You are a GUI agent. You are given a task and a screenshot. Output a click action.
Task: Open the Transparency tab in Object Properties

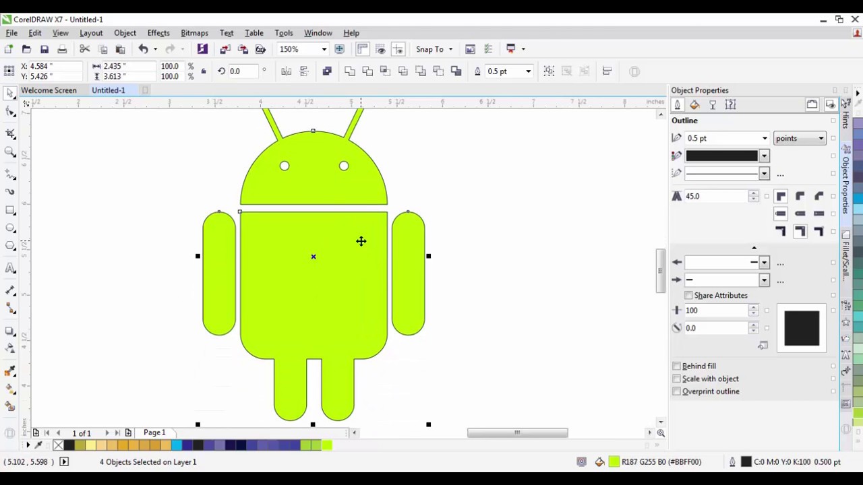(x=712, y=105)
